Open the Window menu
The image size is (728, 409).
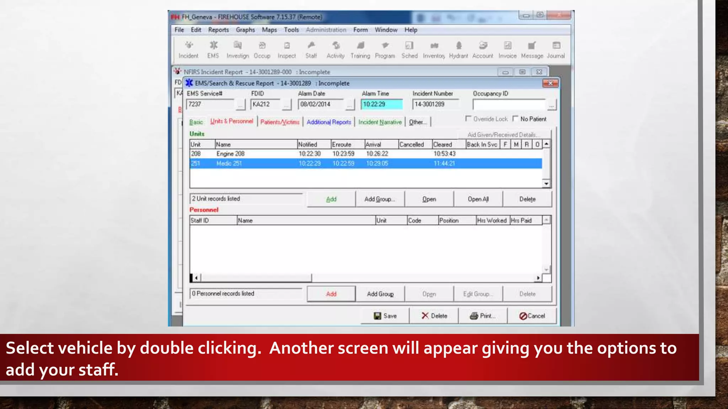tap(386, 30)
